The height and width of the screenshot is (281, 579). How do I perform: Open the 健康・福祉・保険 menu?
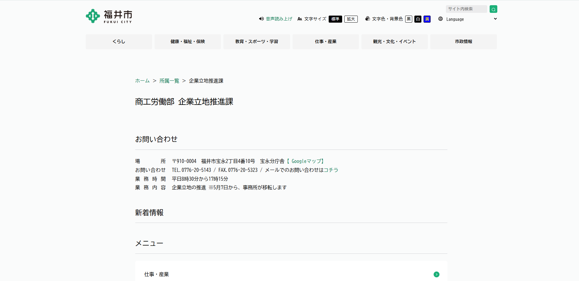tap(188, 42)
